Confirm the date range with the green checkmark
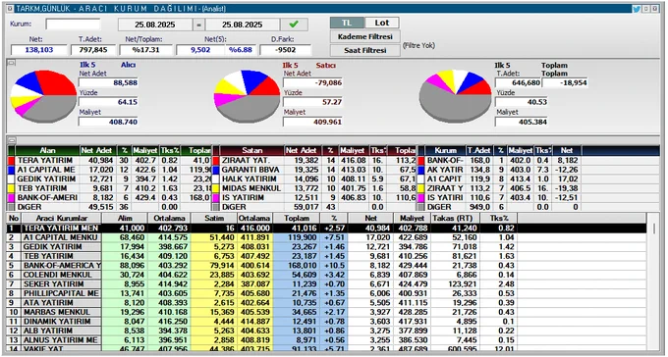 [x=295, y=25]
